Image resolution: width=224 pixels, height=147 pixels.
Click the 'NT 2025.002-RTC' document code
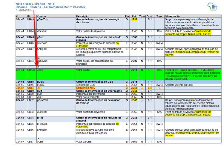click(25, 10)
